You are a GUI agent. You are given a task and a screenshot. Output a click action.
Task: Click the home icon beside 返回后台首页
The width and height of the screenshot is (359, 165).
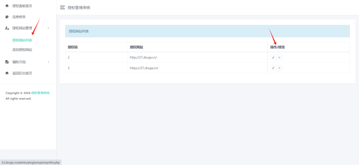(7, 73)
